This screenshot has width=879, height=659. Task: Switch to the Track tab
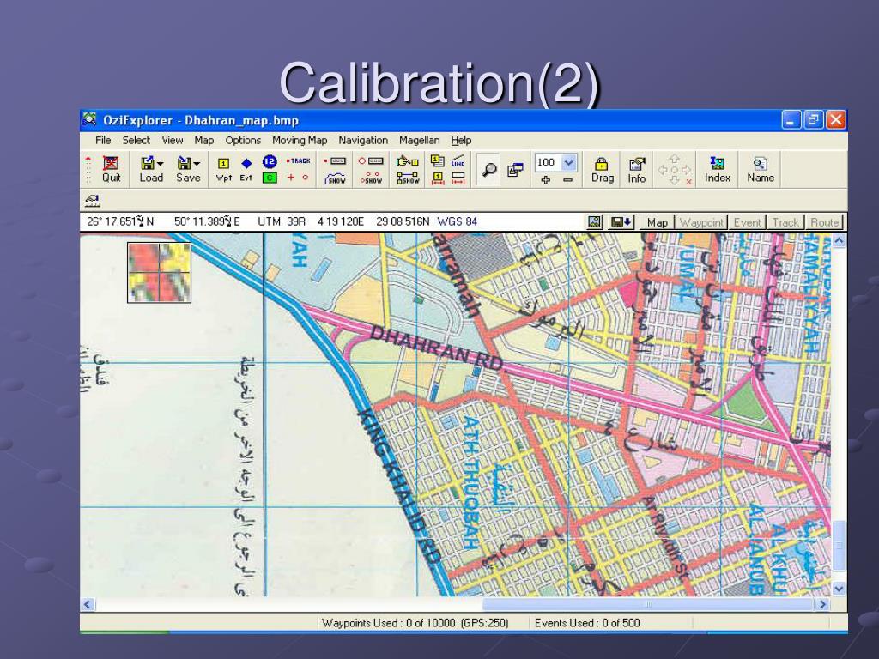[785, 222]
